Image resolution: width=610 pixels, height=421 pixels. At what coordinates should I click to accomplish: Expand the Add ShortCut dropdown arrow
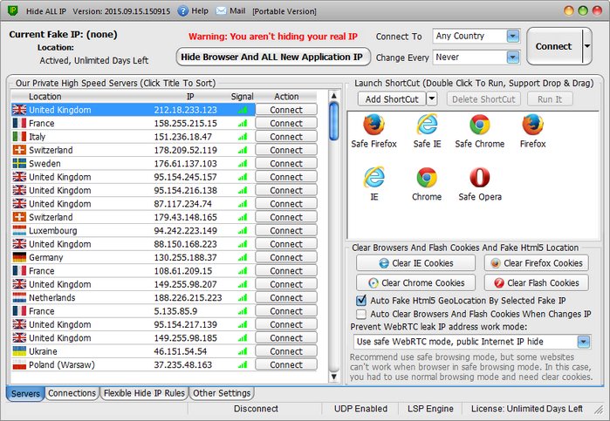tap(432, 98)
